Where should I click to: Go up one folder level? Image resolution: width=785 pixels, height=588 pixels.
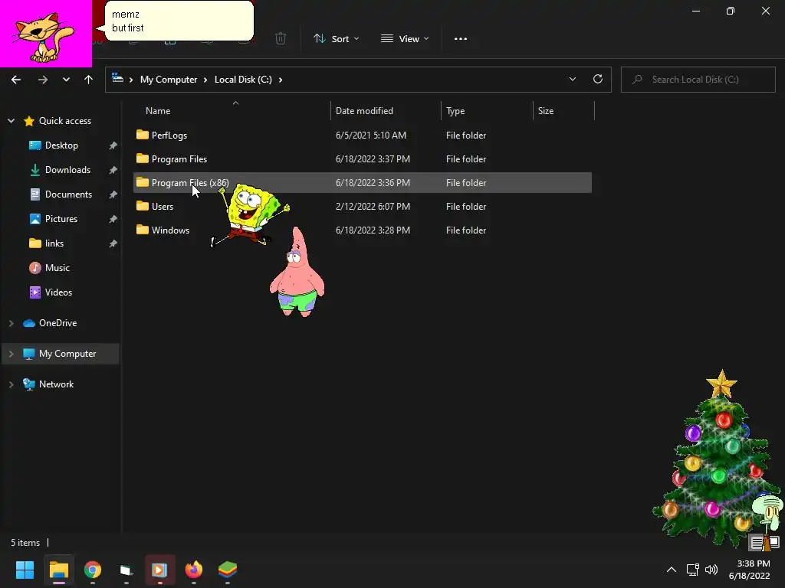[x=89, y=80]
